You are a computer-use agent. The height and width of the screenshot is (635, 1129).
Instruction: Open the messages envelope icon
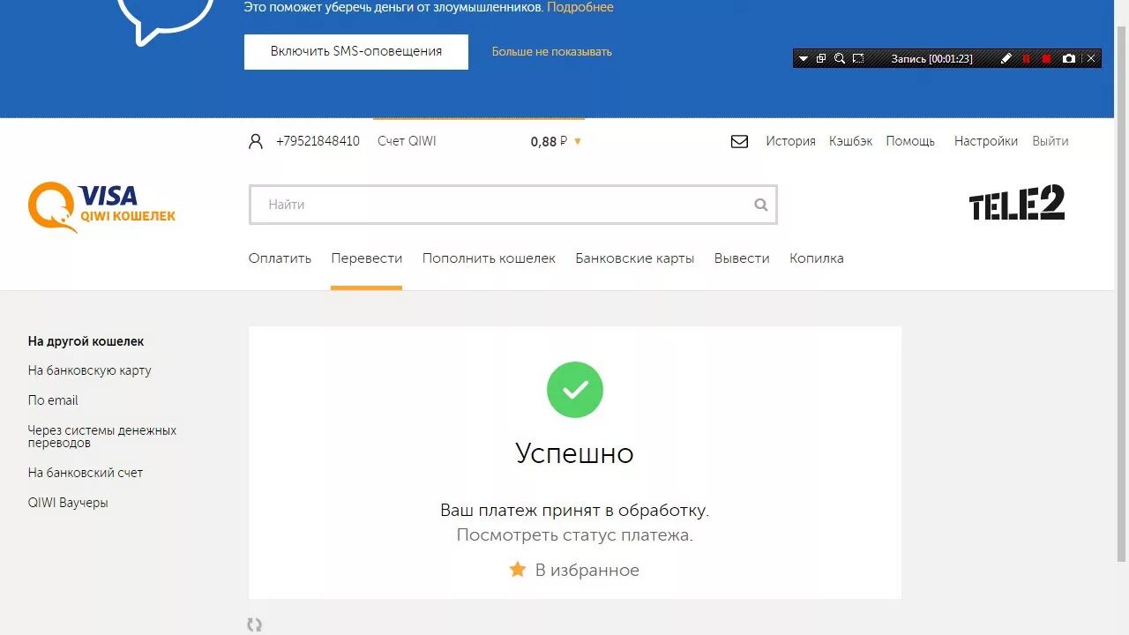click(x=739, y=141)
